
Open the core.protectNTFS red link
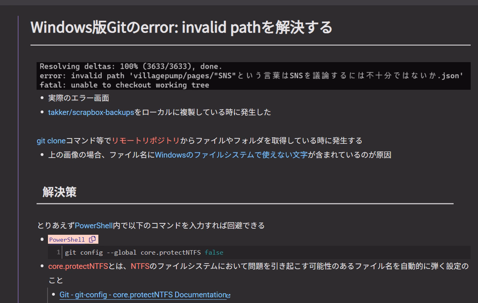[x=78, y=266]
